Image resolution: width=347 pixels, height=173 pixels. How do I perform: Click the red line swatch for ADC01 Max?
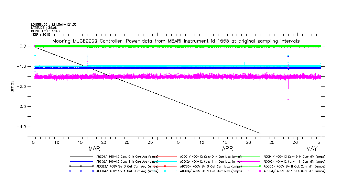pyautogui.click(x=165, y=157)
